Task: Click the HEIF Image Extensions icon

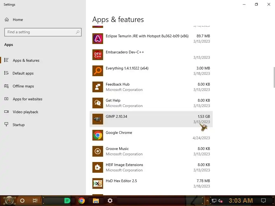Action: (98, 167)
